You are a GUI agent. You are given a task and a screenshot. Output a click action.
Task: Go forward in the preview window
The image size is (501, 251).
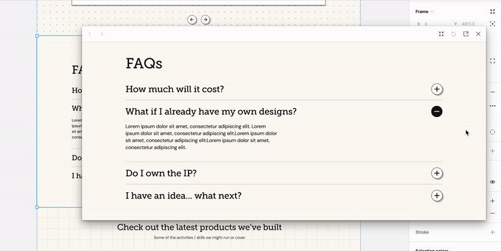click(102, 34)
